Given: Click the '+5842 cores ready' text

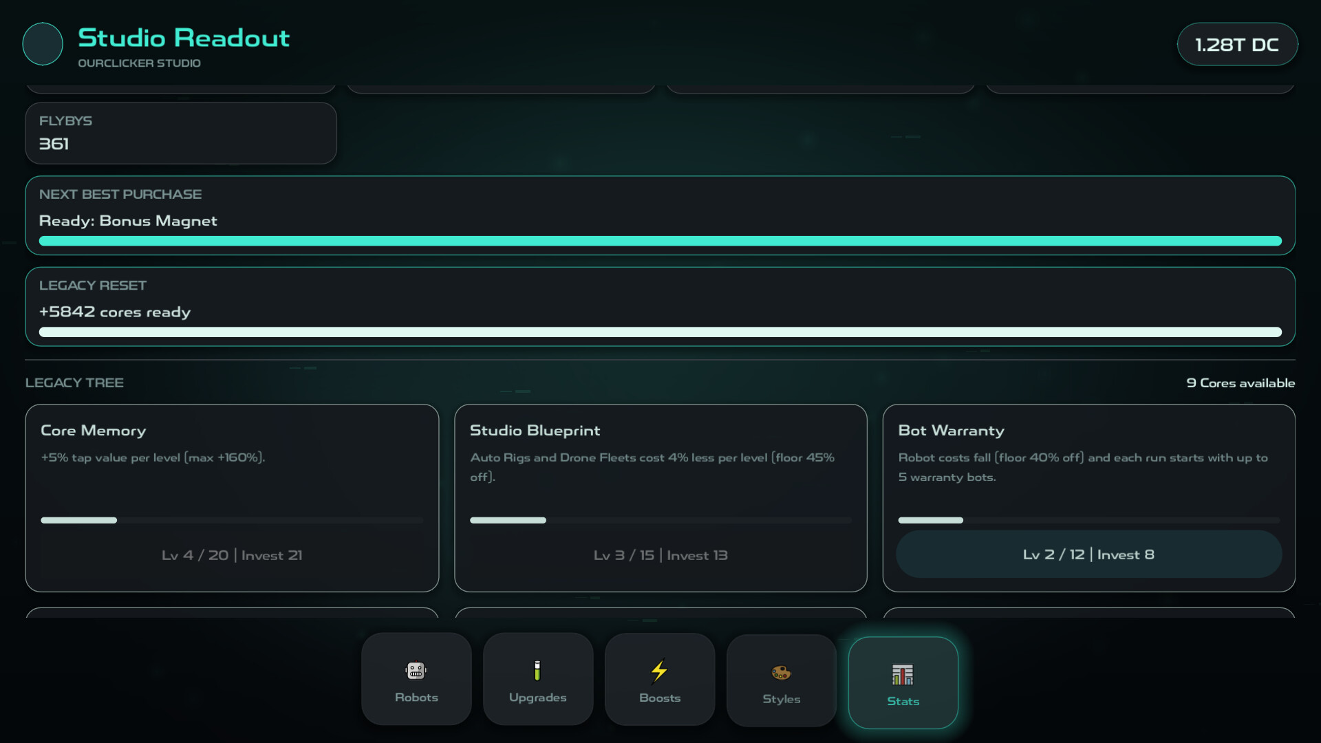Looking at the screenshot, I should (x=115, y=312).
